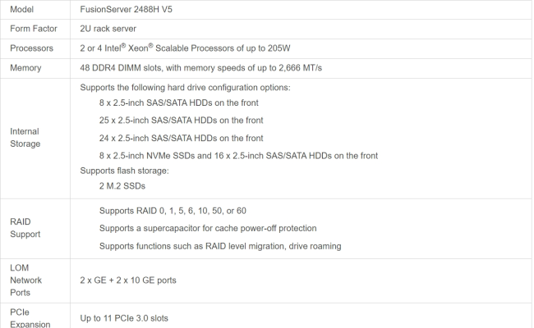The width and height of the screenshot is (534, 328).
Task: Click the Internal Storage row label
Action: coord(25,137)
